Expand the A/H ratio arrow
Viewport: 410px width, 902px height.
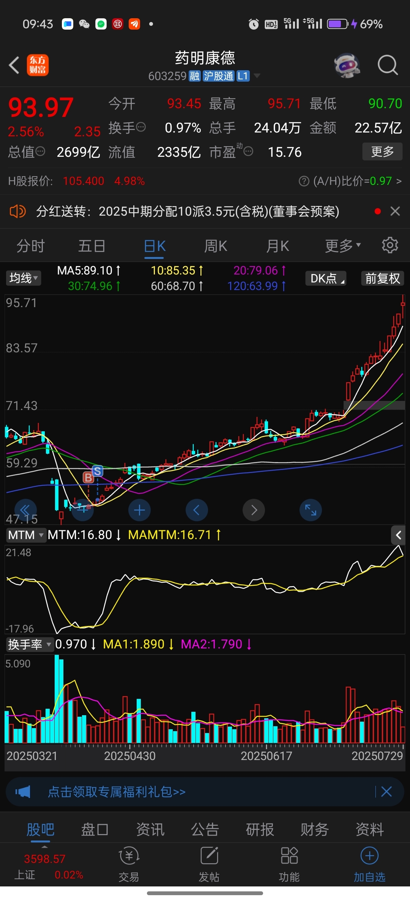pos(399,181)
